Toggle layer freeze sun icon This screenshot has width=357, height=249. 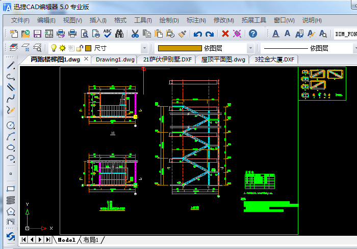(62, 48)
